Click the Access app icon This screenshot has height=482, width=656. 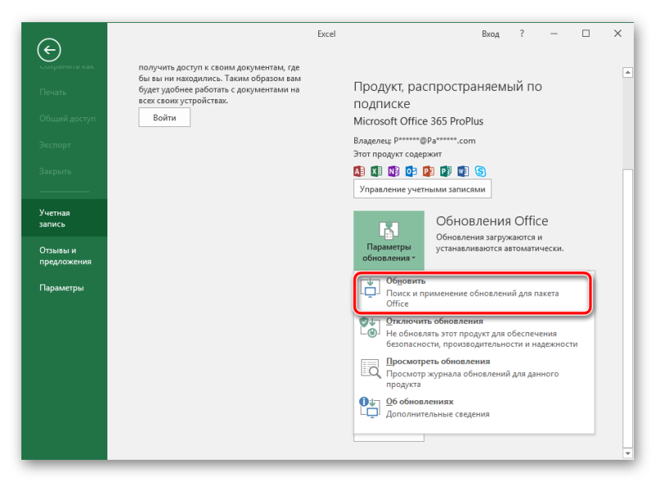359,171
